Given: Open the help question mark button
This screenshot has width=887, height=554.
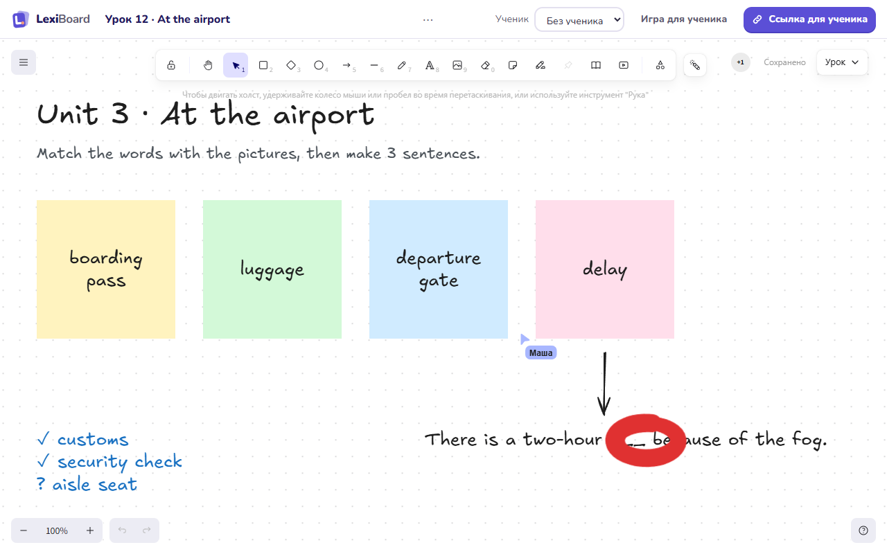Looking at the screenshot, I should (x=863, y=530).
